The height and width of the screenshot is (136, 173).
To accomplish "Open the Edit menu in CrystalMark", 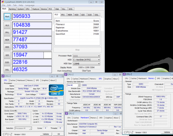I will (9, 5).
